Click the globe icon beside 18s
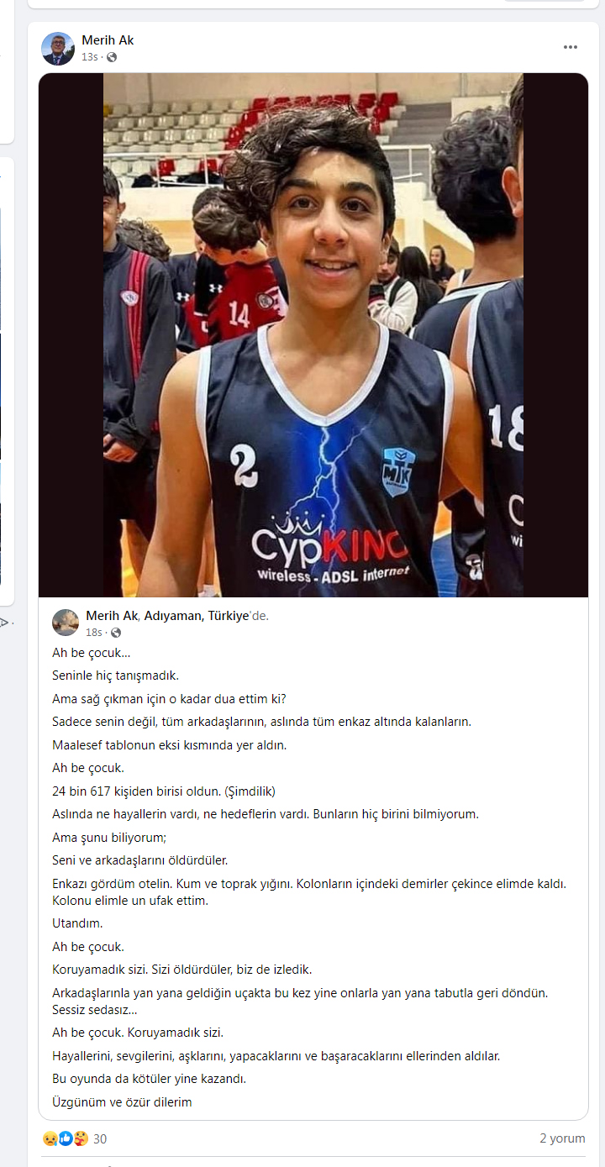The image size is (605, 1167). (116, 633)
